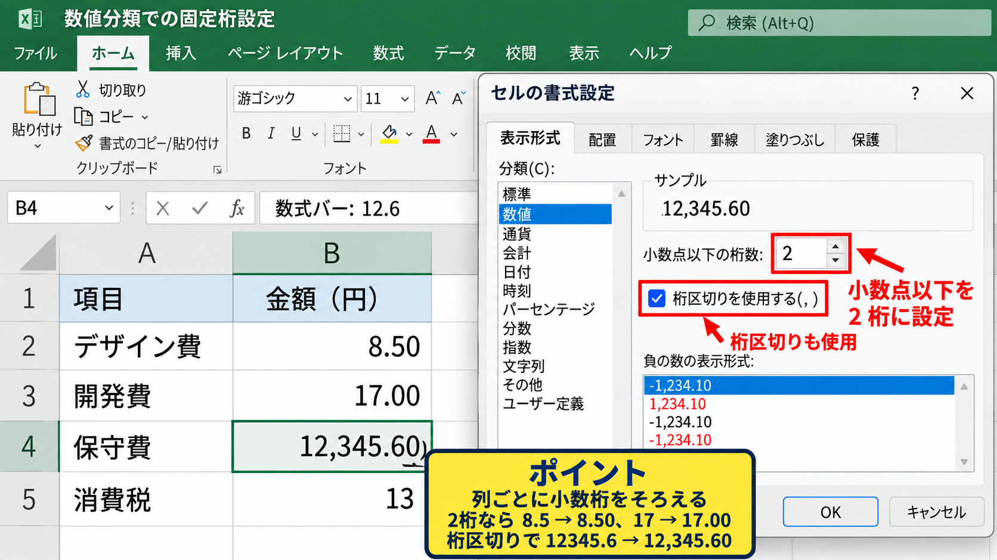
Task: Click the Borders icon
Action: click(x=342, y=133)
